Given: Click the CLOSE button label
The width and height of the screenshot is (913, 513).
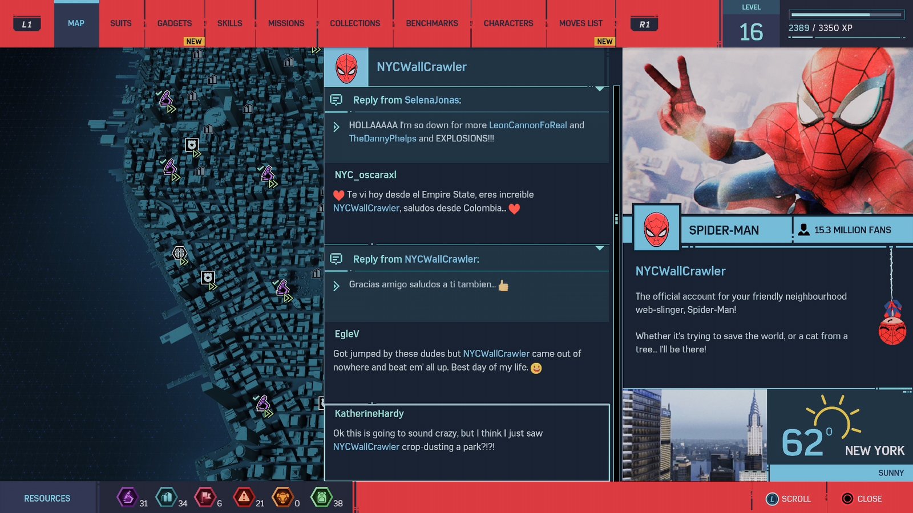Looking at the screenshot, I should tap(870, 499).
